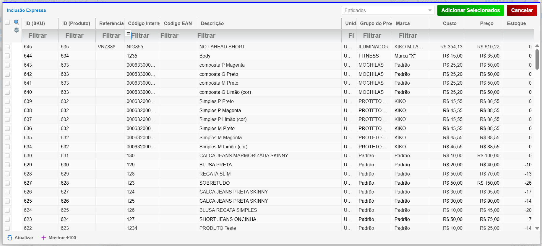Click the Adicionar Selecionados button

tap(470, 10)
